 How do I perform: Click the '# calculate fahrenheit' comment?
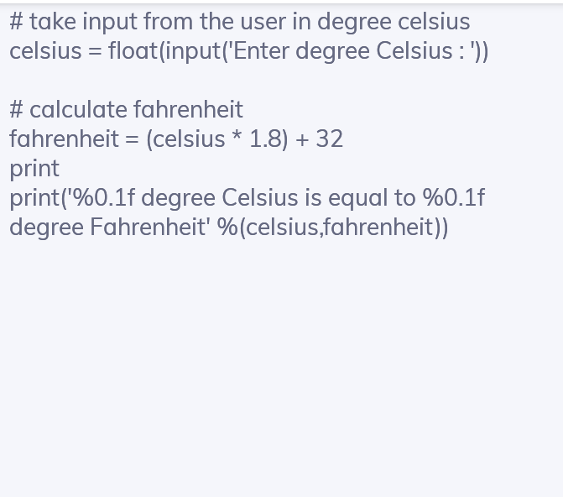coord(126,109)
